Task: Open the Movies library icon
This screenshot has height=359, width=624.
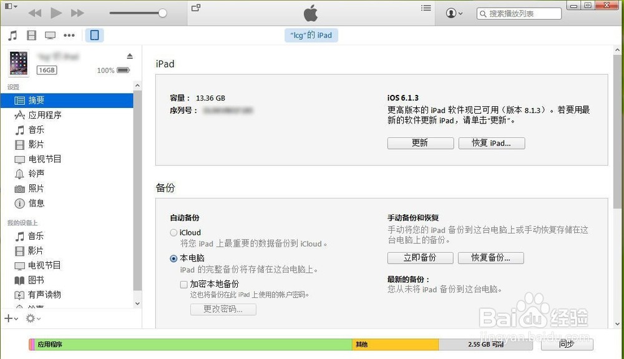Action: 31,36
